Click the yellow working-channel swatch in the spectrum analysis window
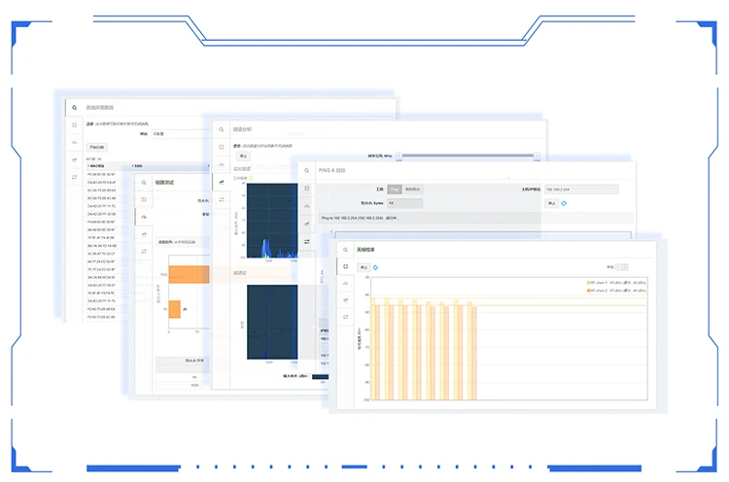This screenshot has height=482, width=729. (251, 179)
